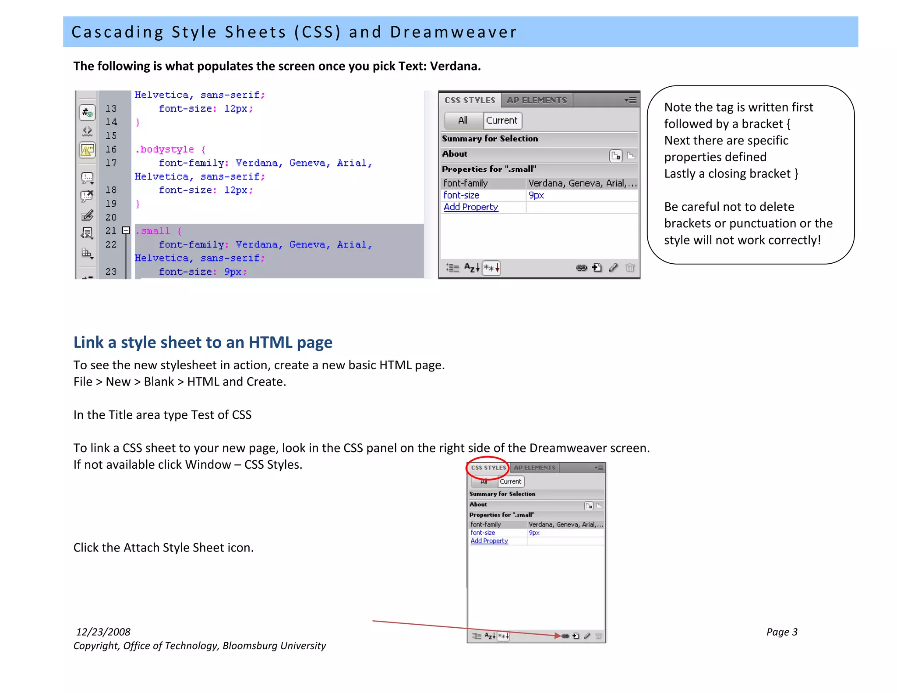Choose the Current button in the top panel

tap(502, 120)
